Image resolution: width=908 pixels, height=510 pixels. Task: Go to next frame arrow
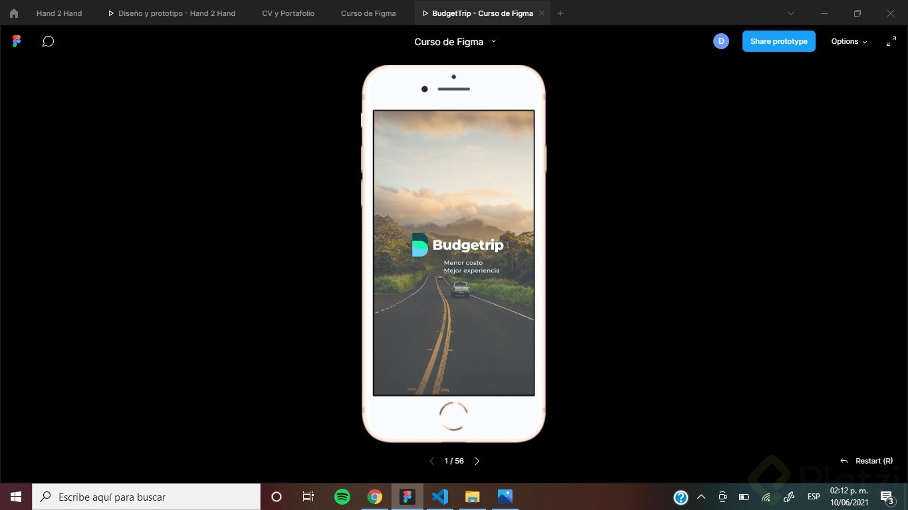click(477, 461)
